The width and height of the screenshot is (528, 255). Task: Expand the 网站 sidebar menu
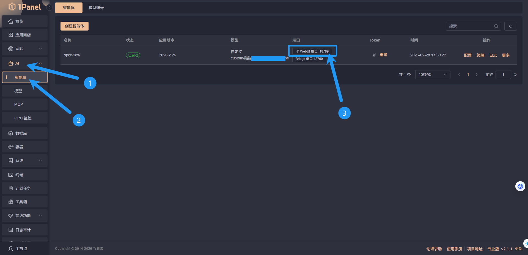(24, 49)
